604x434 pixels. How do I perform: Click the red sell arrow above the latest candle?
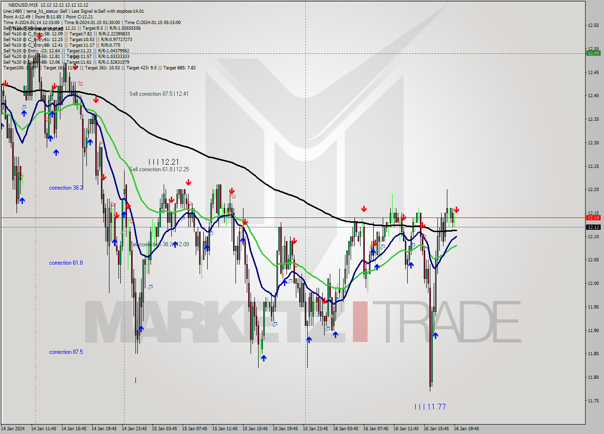pos(456,210)
